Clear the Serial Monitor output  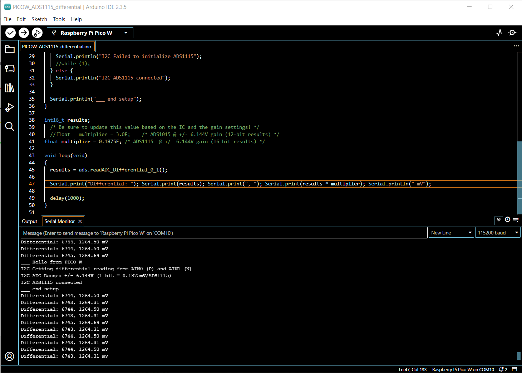pyautogui.click(x=516, y=220)
